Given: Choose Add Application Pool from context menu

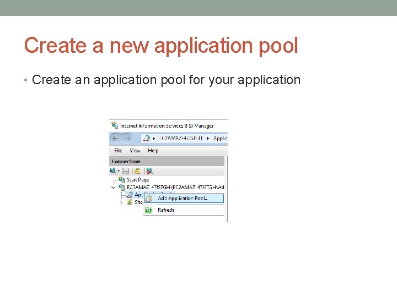Looking at the screenshot, I should click(x=184, y=198).
